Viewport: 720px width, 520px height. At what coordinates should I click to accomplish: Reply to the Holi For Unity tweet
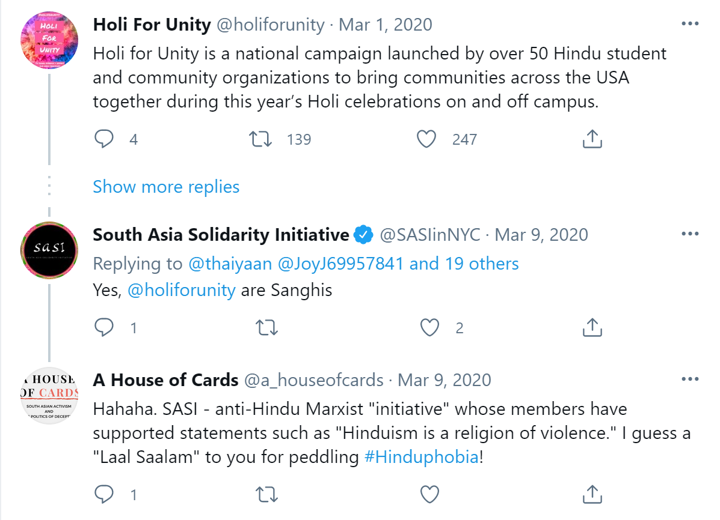click(x=104, y=139)
